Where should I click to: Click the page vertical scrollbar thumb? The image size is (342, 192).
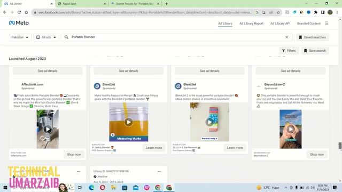[340, 146]
